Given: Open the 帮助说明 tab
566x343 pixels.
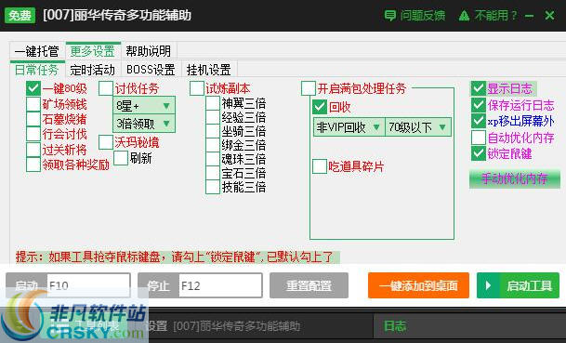Looking at the screenshot, I should [x=149, y=51].
